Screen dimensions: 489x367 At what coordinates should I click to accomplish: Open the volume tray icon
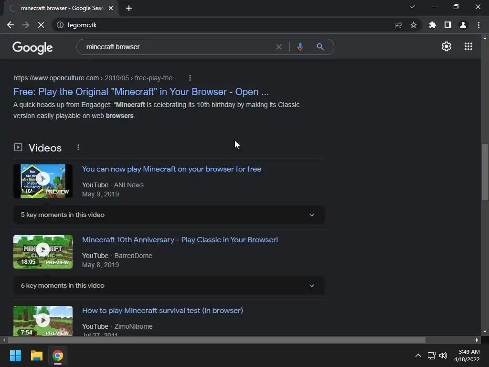point(443,356)
